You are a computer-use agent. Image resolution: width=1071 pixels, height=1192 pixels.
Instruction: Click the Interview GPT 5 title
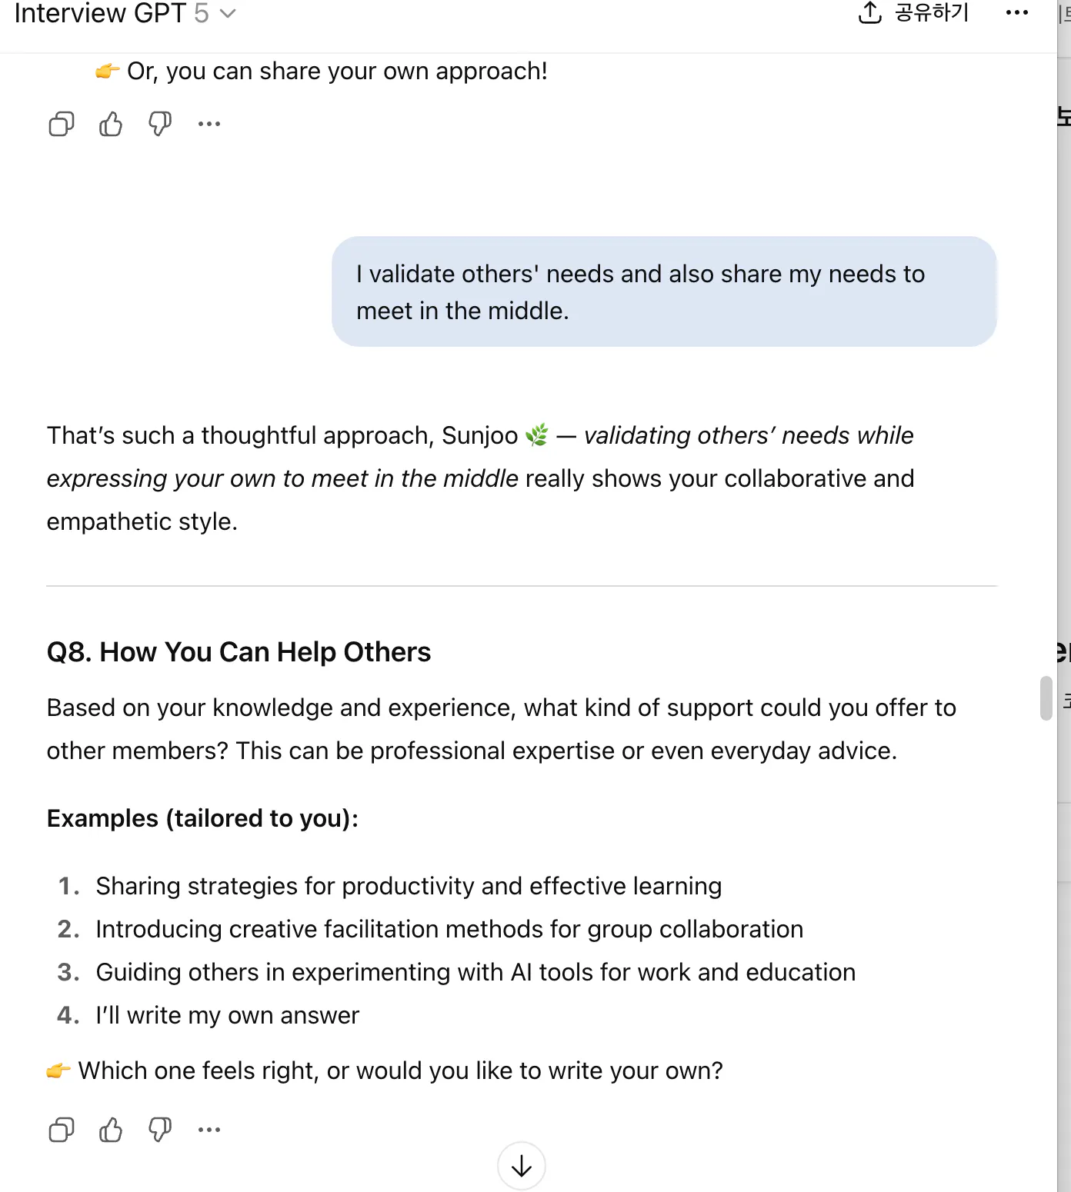(112, 13)
